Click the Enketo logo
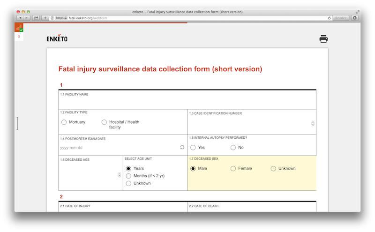 [57, 38]
